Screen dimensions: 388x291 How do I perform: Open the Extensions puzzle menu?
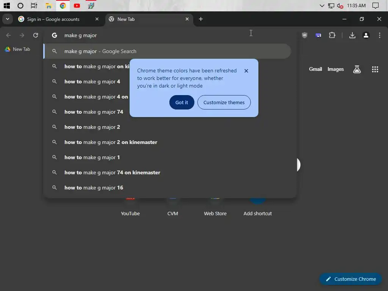332,35
